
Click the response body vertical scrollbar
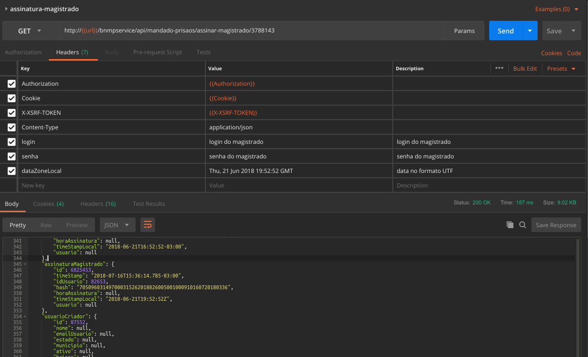click(578, 297)
